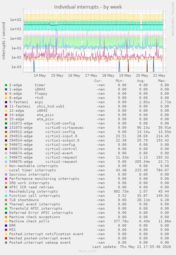This screenshot has width=176, height=255.
Task: Click the red Nested posted-interrupt event swatch
Action: (6, 238)
